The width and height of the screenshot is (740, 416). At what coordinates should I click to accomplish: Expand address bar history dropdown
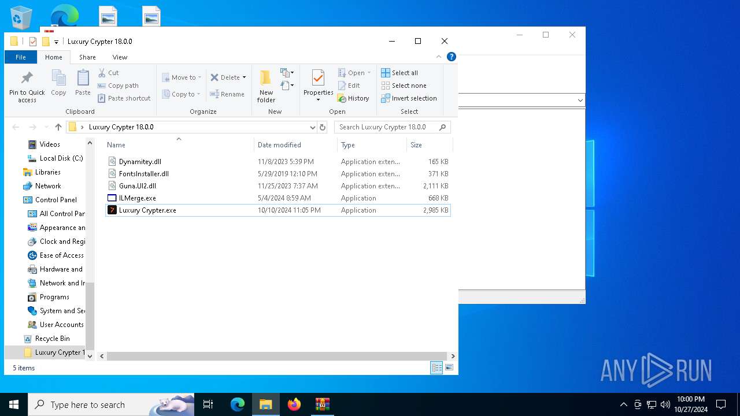pyautogui.click(x=312, y=127)
